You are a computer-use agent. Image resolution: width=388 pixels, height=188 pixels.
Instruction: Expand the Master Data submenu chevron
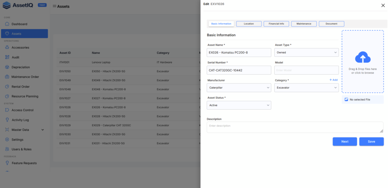[42, 130]
